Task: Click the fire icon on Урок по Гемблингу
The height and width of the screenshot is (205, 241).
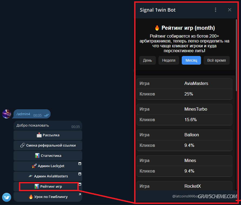Action: point(31,197)
